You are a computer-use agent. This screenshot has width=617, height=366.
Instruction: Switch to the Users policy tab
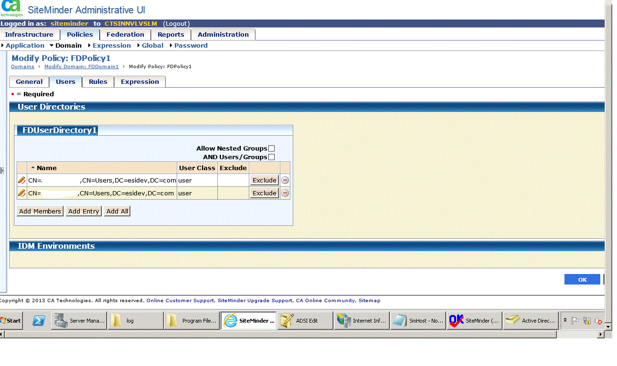coord(65,81)
